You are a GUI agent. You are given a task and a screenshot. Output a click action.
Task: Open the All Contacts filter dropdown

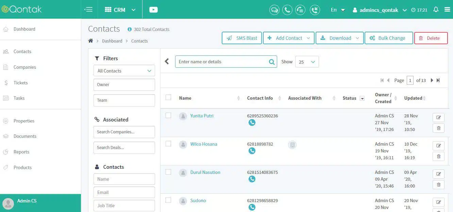(124, 71)
